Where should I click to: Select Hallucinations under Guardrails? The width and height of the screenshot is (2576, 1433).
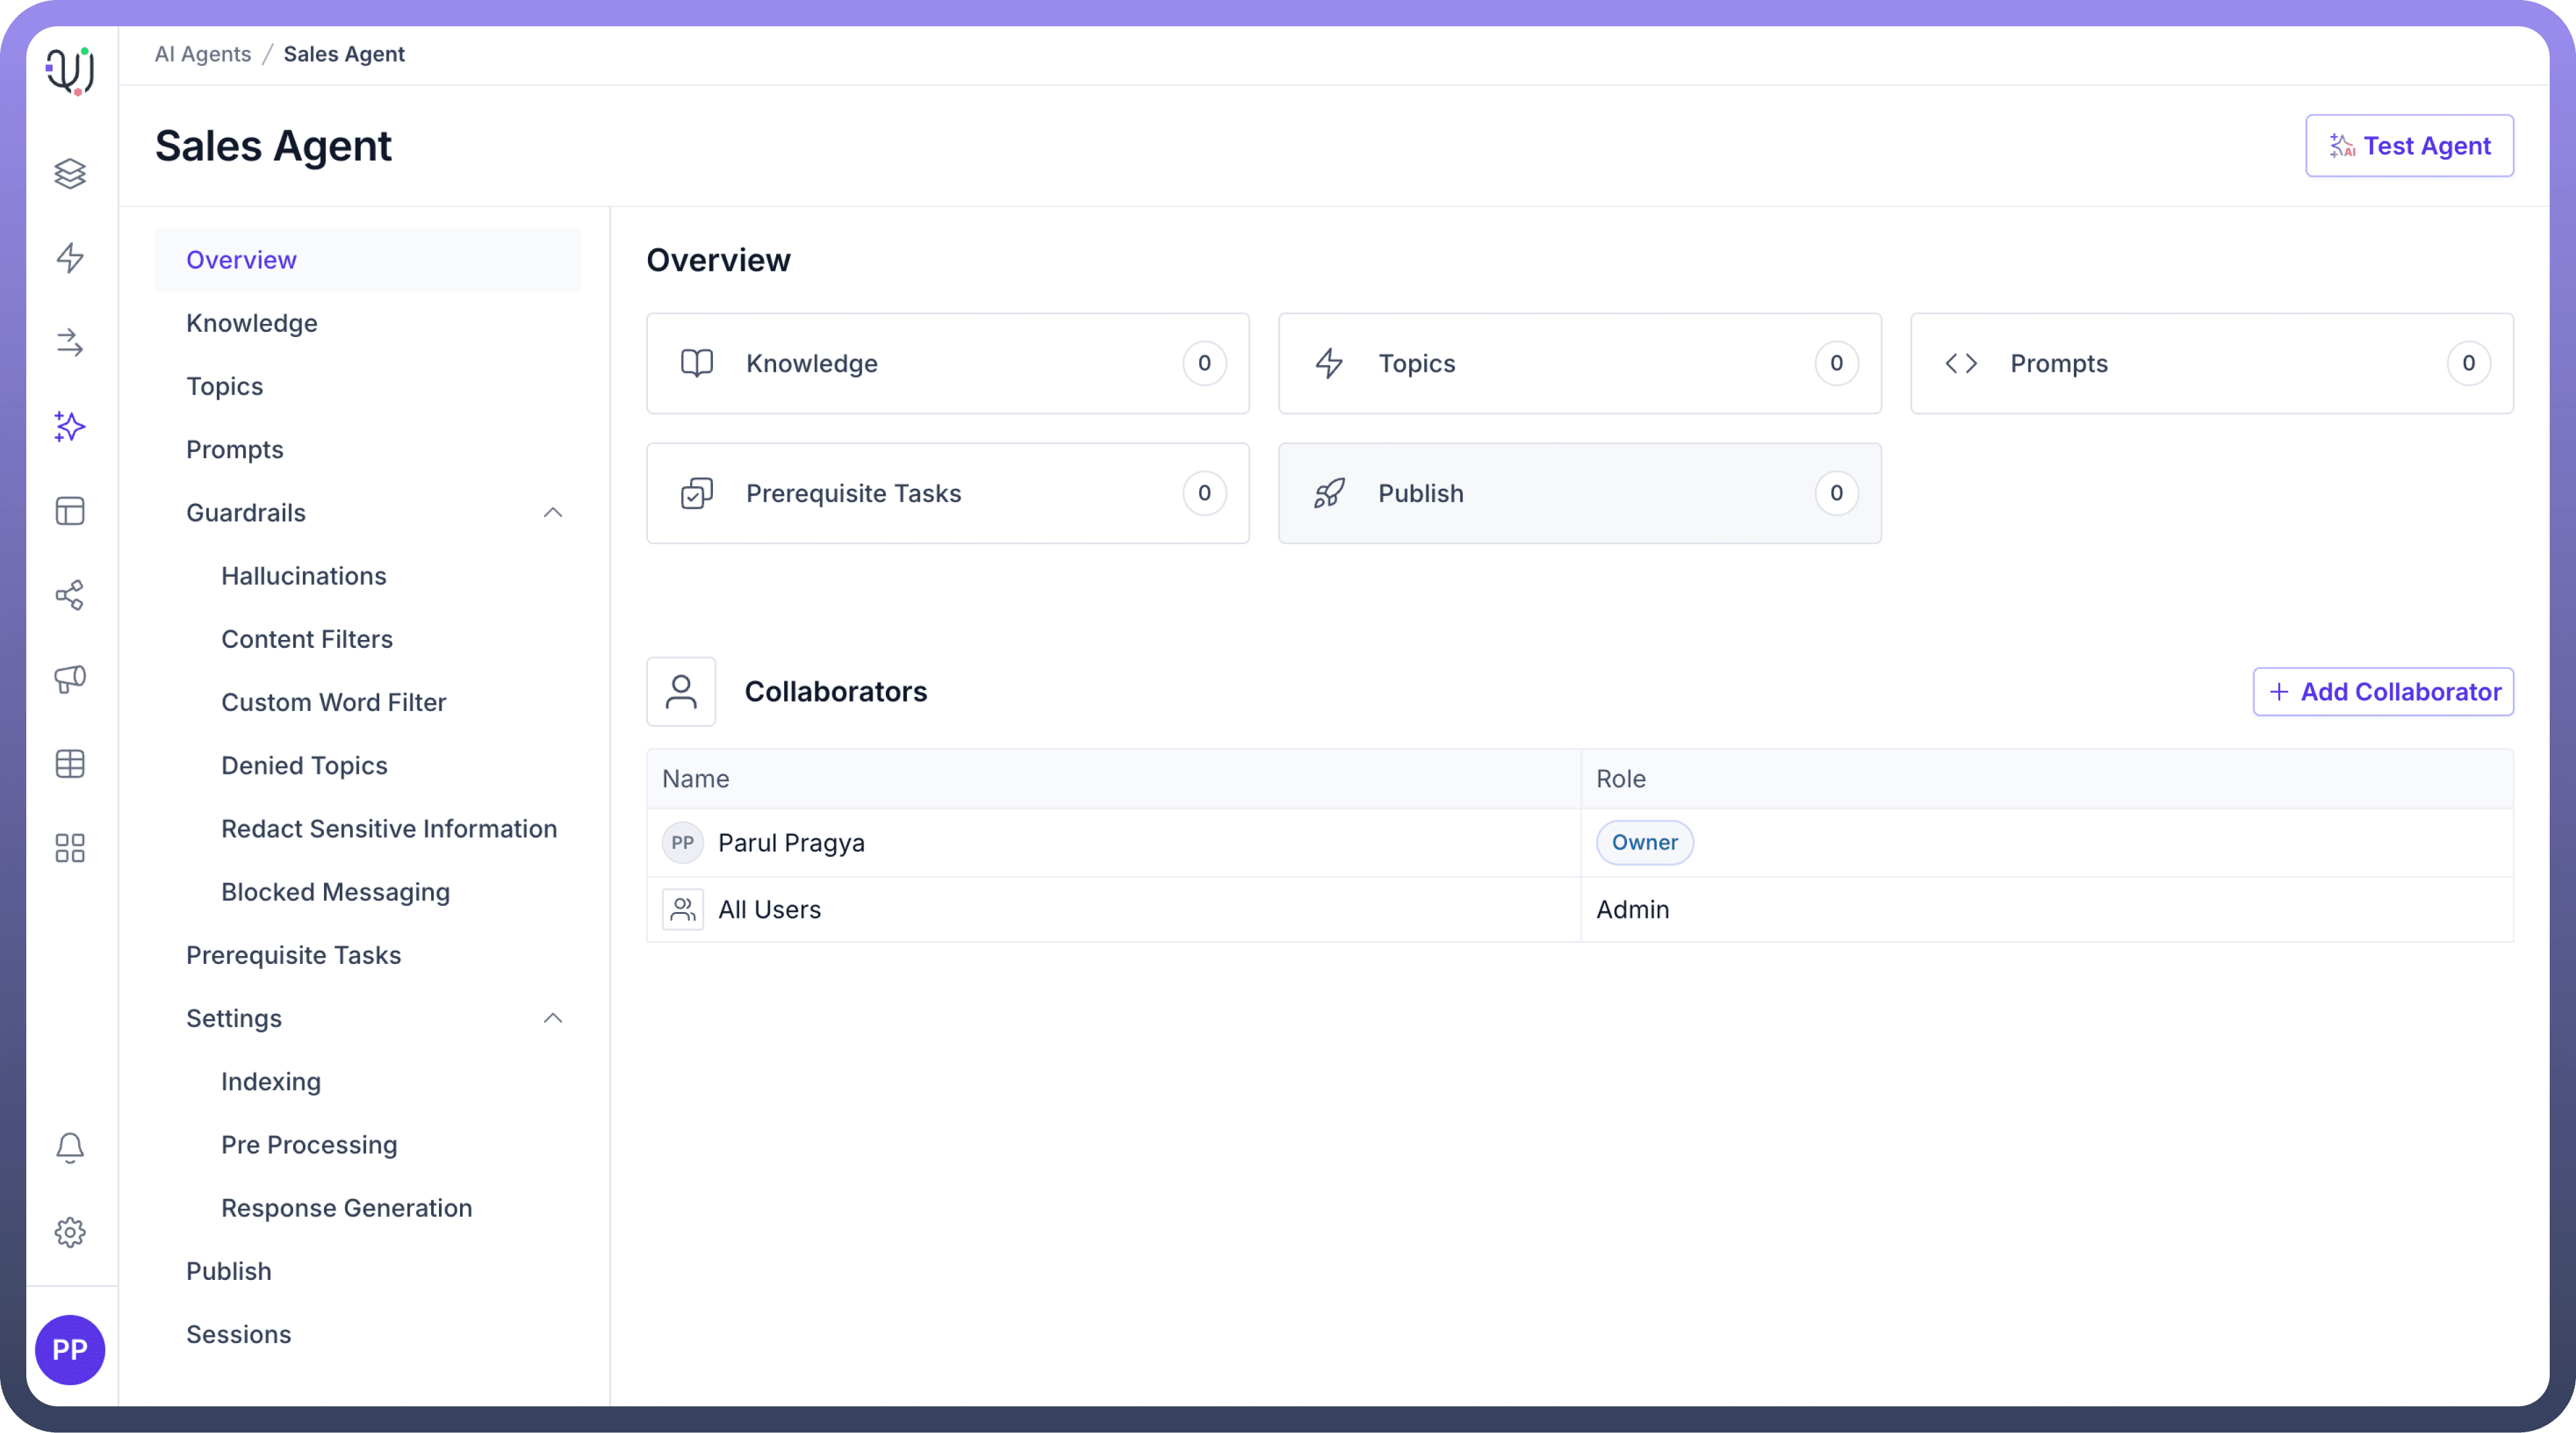click(x=304, y=576)
